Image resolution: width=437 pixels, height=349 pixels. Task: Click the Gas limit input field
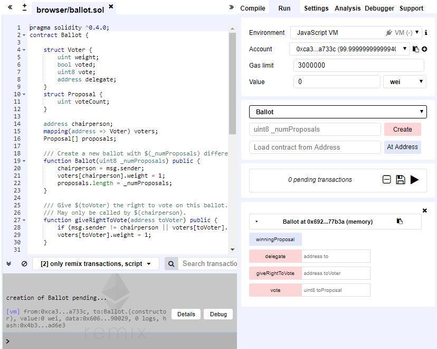pos(359,66)
